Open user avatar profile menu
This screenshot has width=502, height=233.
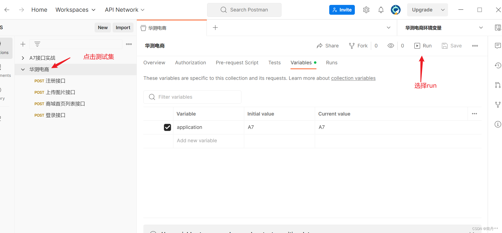tap(396, 10)
